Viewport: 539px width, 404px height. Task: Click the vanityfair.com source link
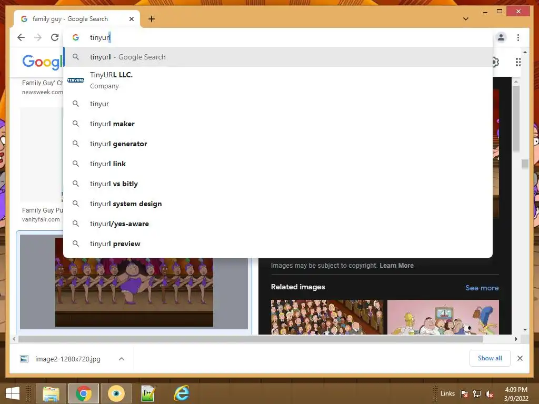coord(41,219)
